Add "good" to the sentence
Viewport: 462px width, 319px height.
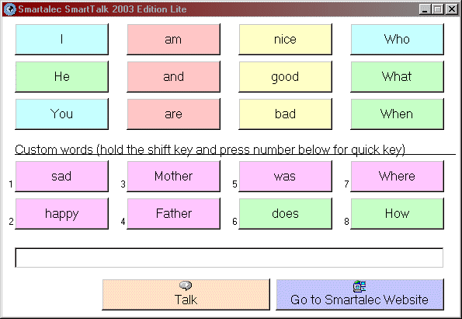click(285, 76)
